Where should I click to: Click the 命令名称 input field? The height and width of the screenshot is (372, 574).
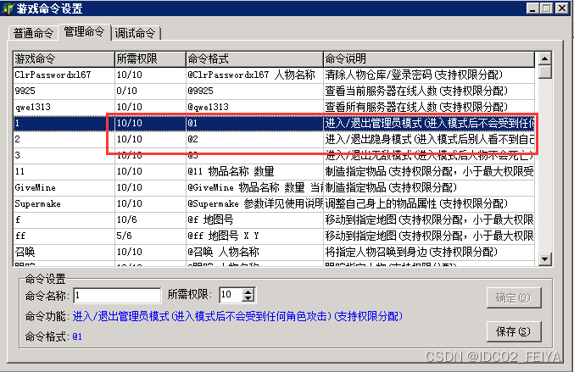click(x=116, y=295)
